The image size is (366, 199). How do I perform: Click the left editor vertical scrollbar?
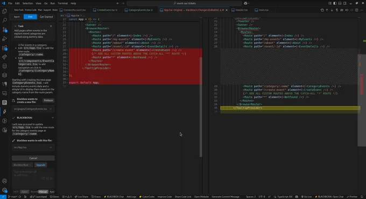tap(201, 107)
